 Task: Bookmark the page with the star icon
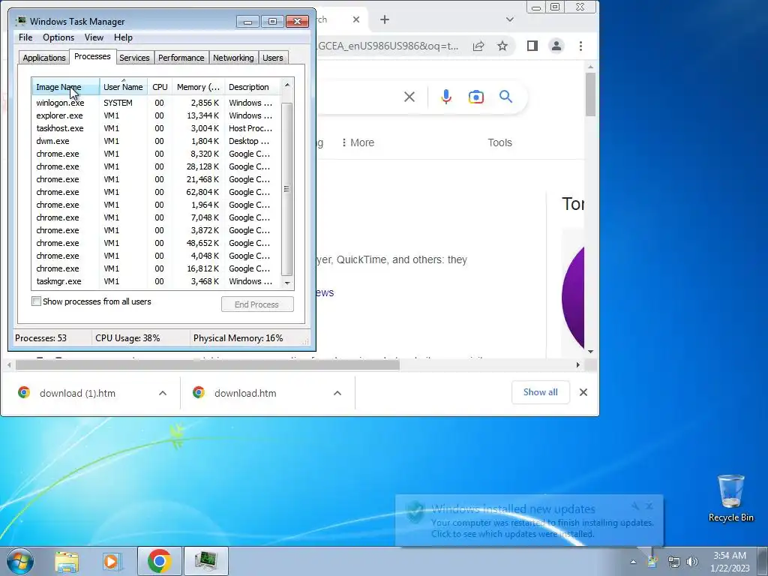502,46
